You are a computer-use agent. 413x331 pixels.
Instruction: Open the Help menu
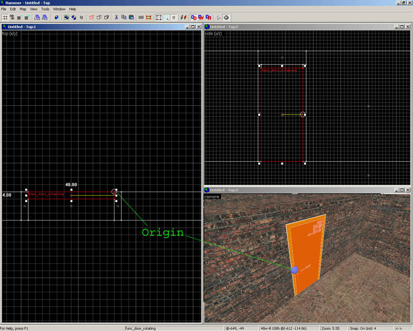coord(72,9)
